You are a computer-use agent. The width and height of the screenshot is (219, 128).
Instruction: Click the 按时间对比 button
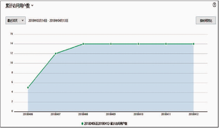click(206, 21)
